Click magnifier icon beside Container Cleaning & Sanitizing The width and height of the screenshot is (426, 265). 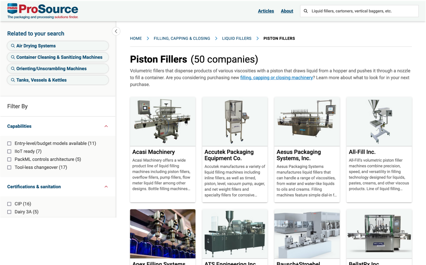click(x=13, y=57)
